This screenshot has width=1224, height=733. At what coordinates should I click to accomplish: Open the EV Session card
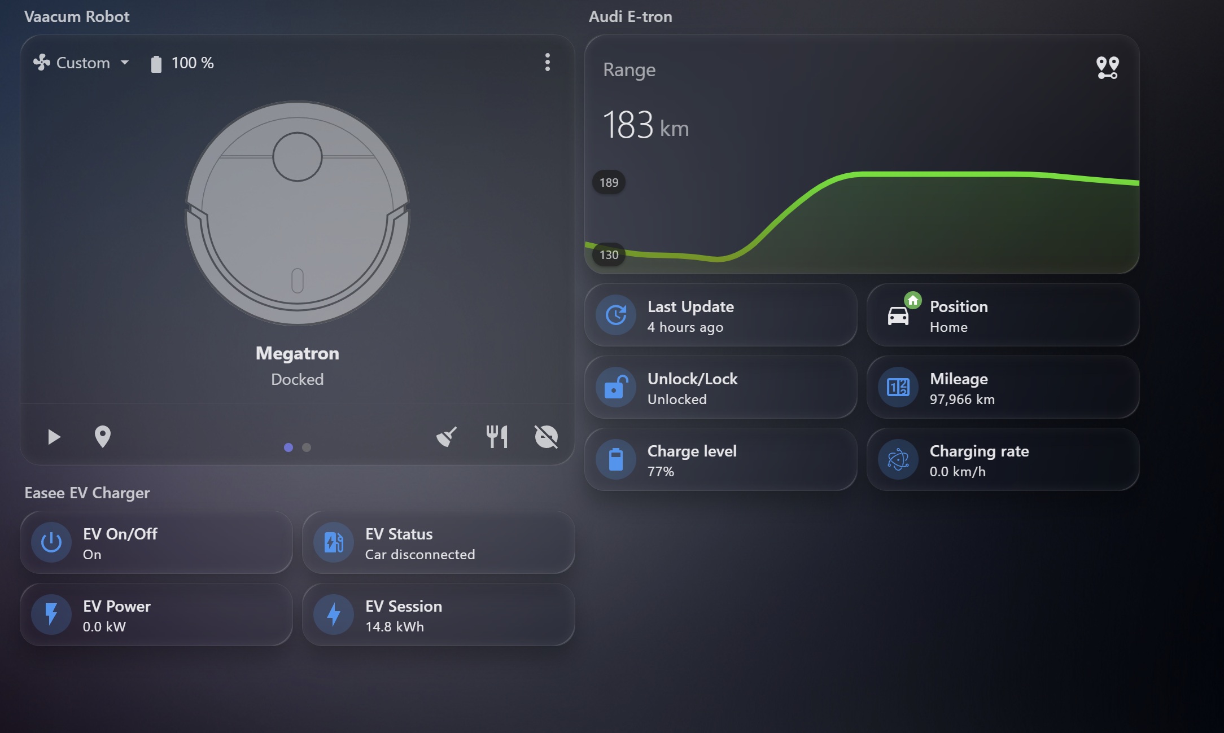439,615
